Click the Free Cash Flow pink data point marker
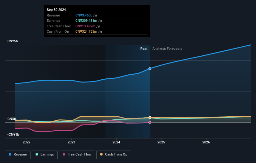The height and width of the screenshot is (163, 256). coord(150,122)
